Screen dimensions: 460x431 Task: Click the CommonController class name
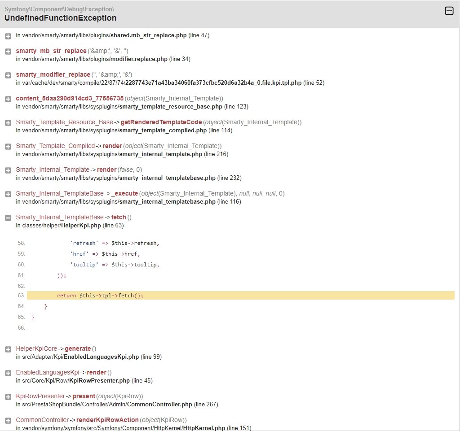coord(42,420)
